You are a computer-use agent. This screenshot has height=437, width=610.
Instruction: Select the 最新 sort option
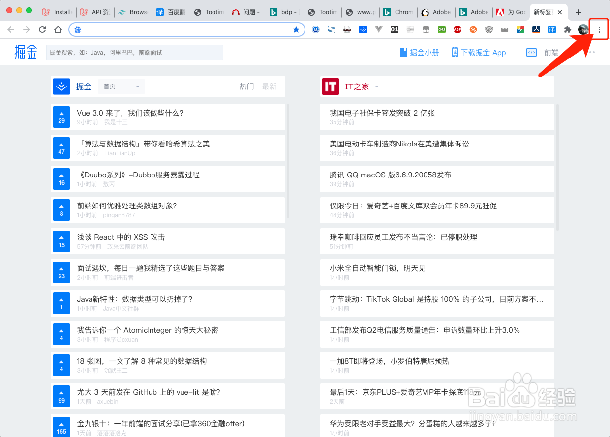click(x=270, y=87)
